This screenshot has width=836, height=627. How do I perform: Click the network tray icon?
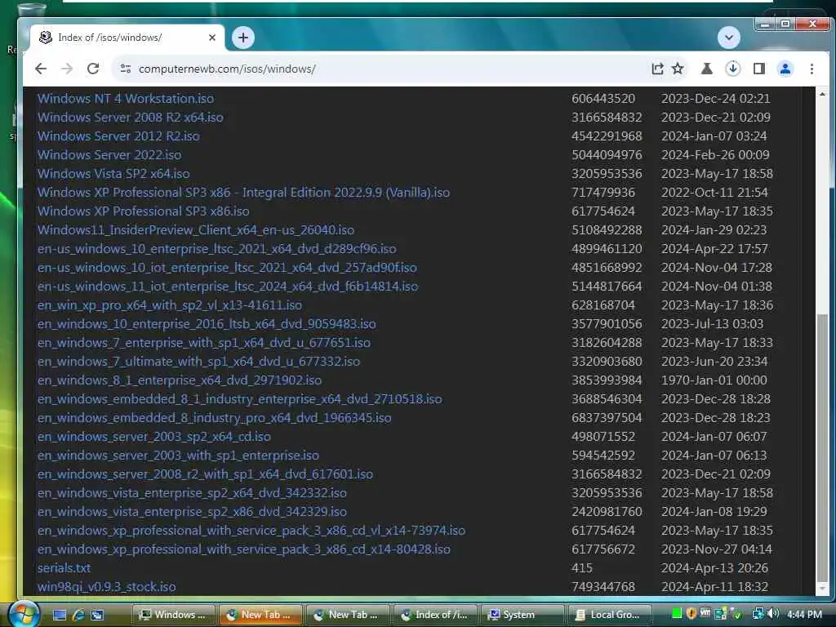[757, 614]
